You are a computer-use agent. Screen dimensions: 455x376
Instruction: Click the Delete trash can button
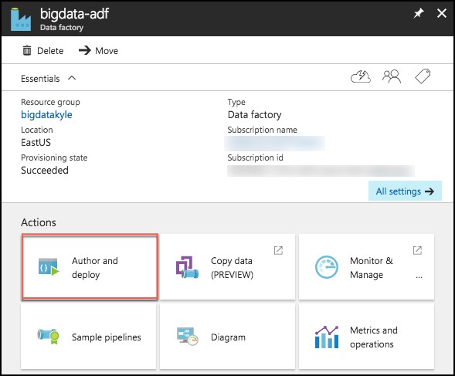pos(43,51)
